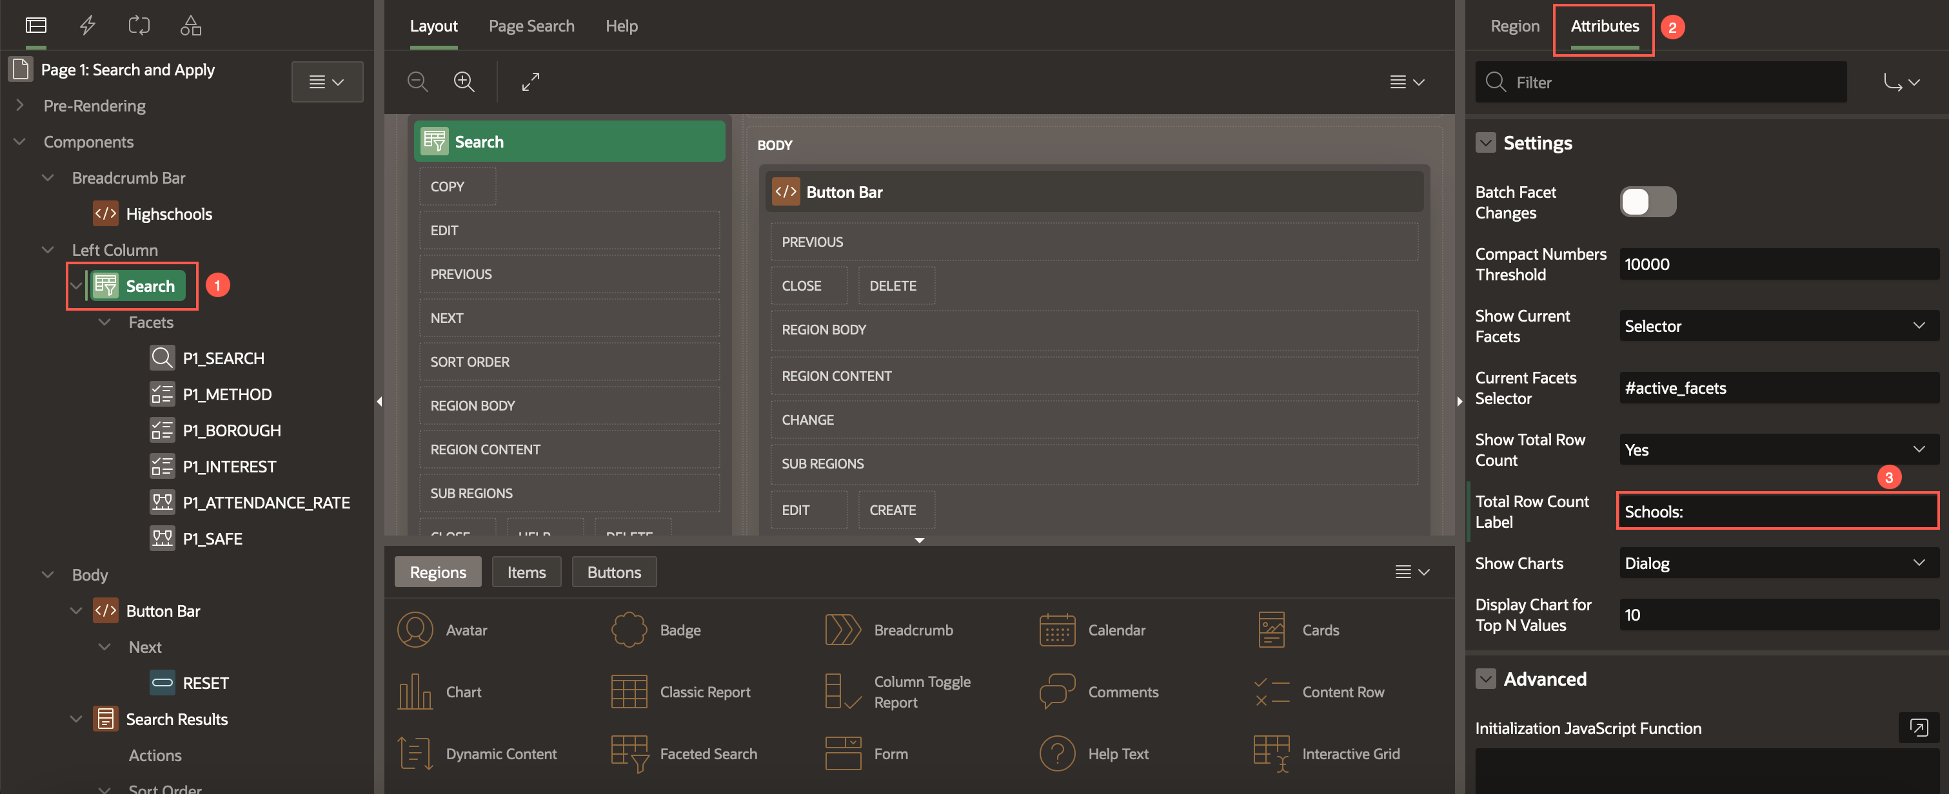
Task: Select the P1_INTEREST facet
Action: tap(229, 467)
